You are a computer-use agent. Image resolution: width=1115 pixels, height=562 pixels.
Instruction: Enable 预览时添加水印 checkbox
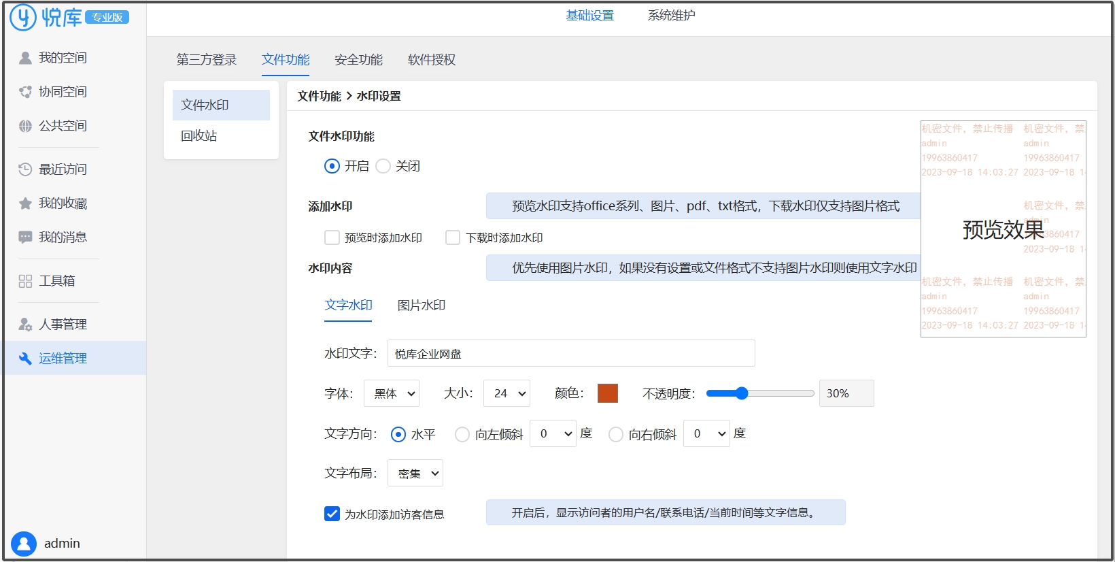[332, 237]
